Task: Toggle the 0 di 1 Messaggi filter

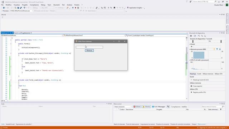Action: [x=159, y=107]
